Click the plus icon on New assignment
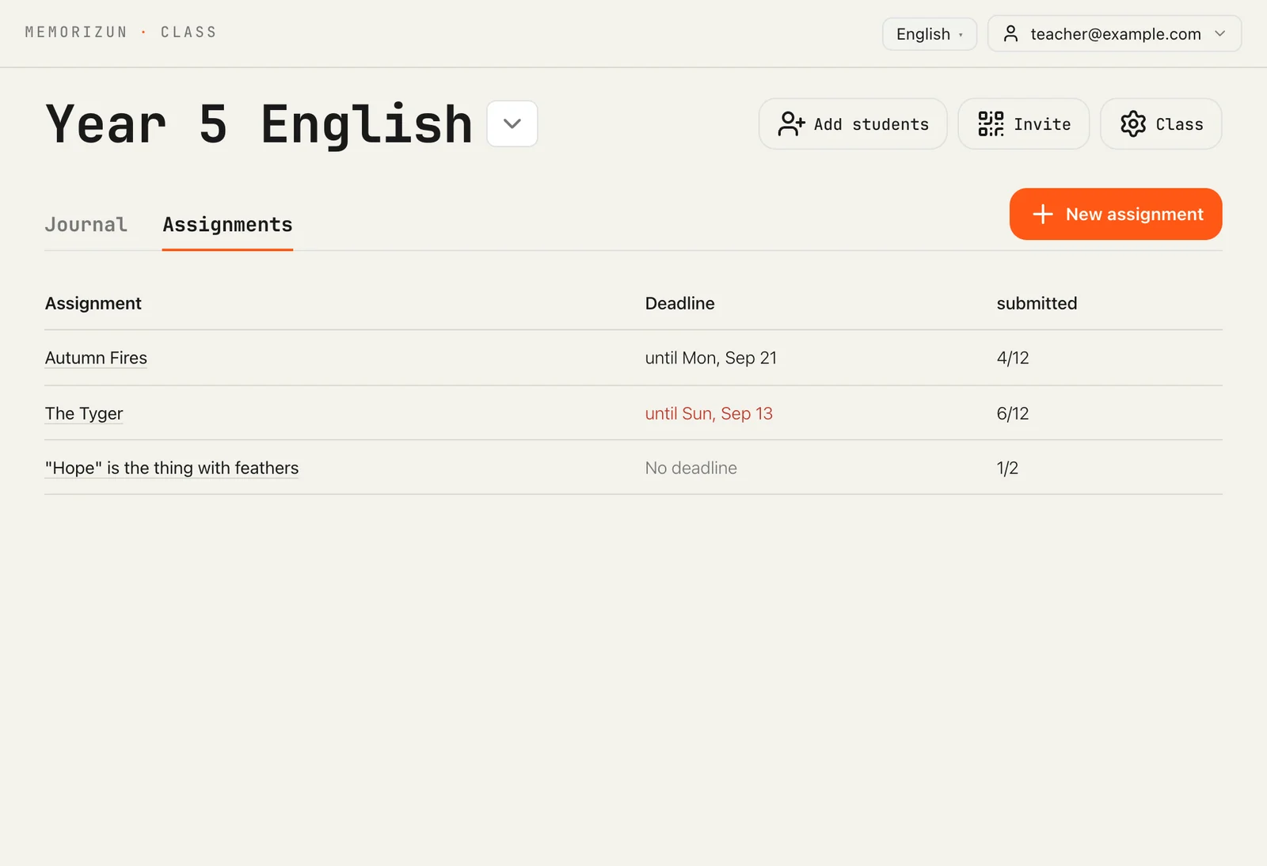Image resolution: width=1267 pixels, height=866 pixels. click(1043, 215)
